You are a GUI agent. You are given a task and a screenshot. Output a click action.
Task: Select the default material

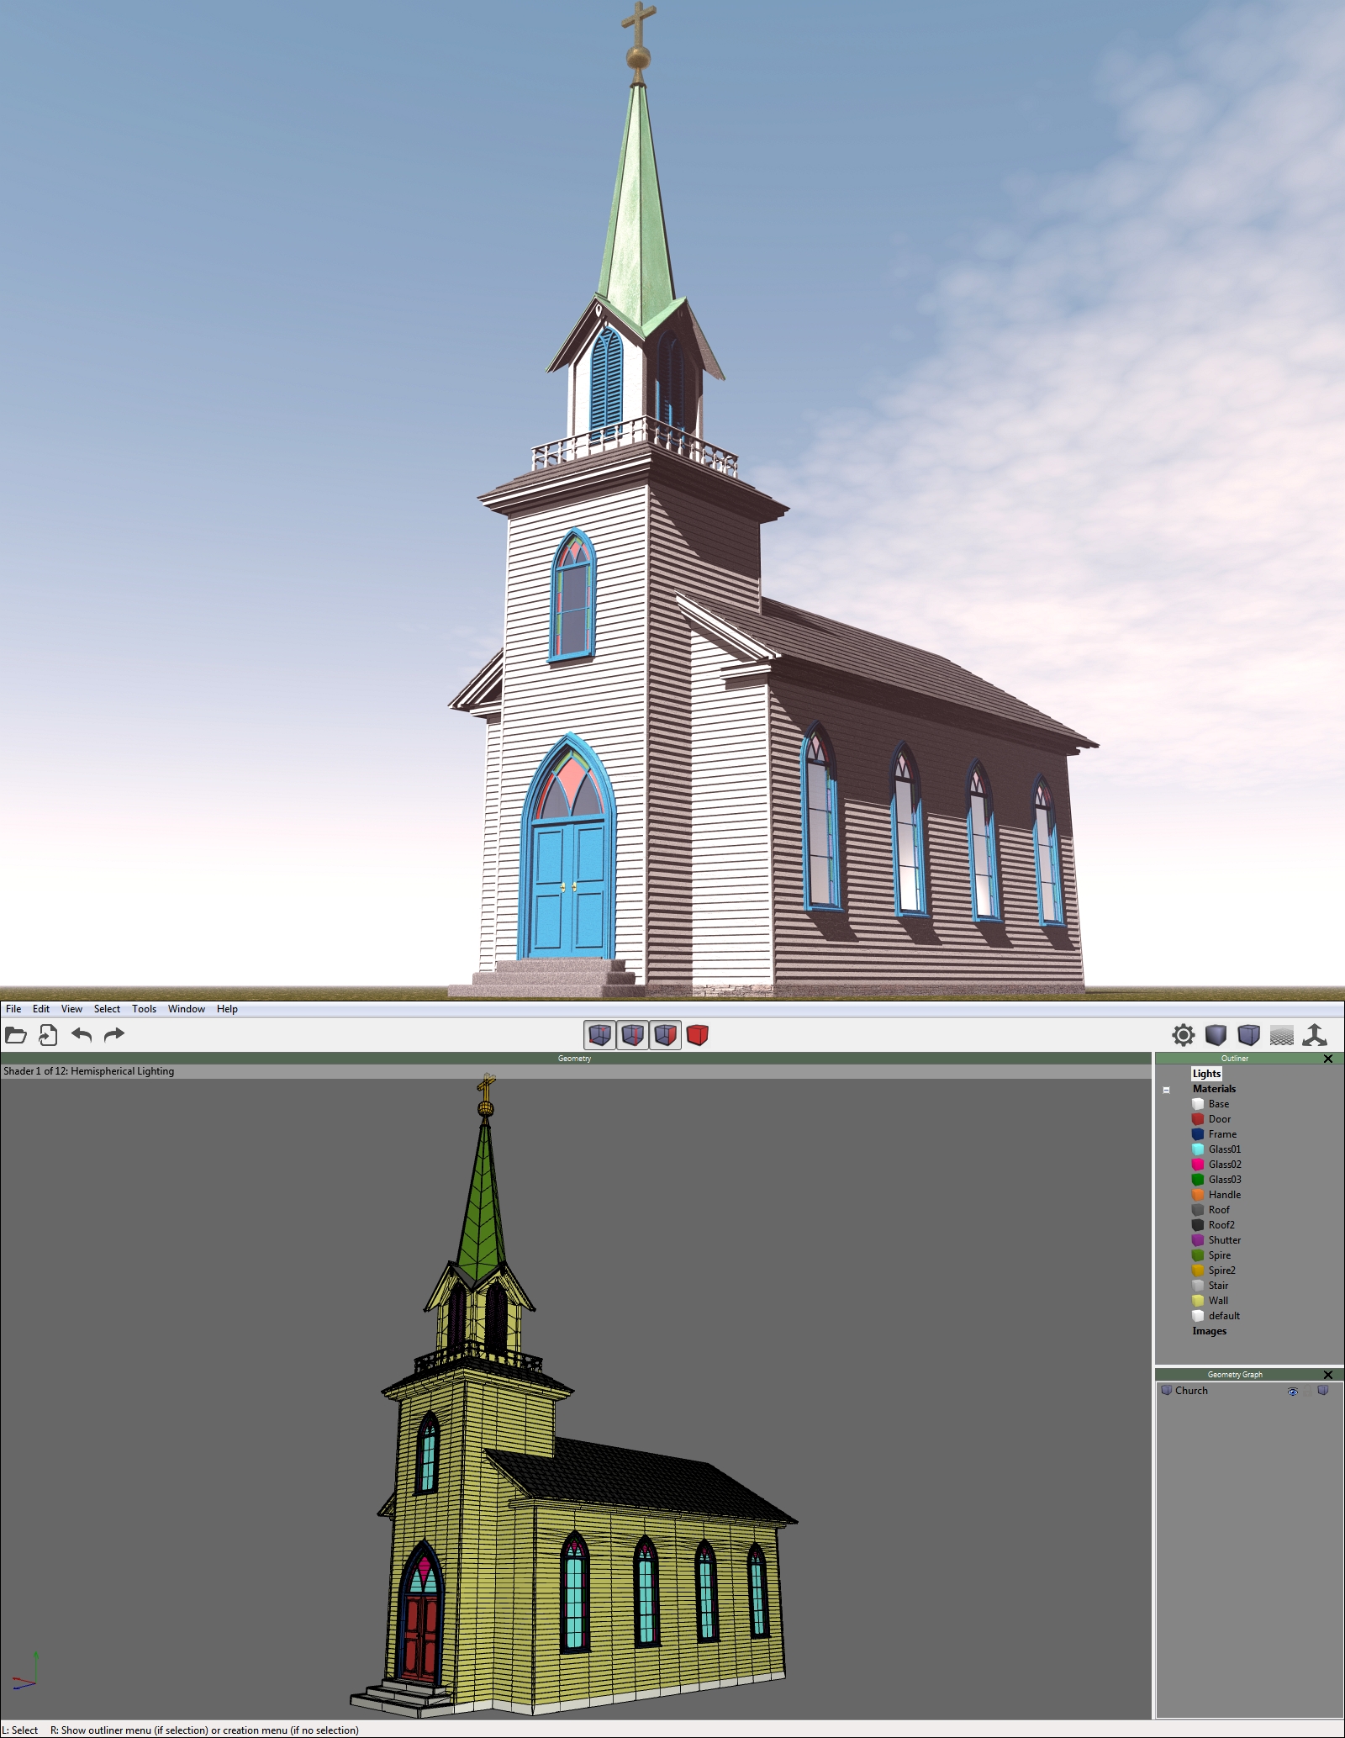(1224, 1316)
